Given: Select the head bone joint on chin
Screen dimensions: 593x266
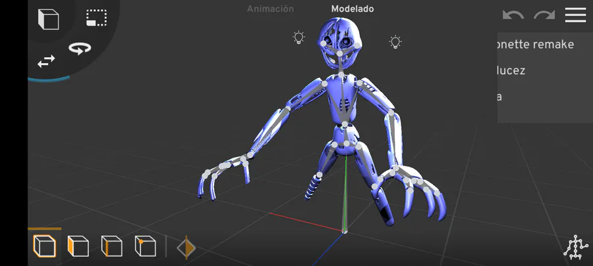Looking at the screenshot, I should [x=339, y=54].
